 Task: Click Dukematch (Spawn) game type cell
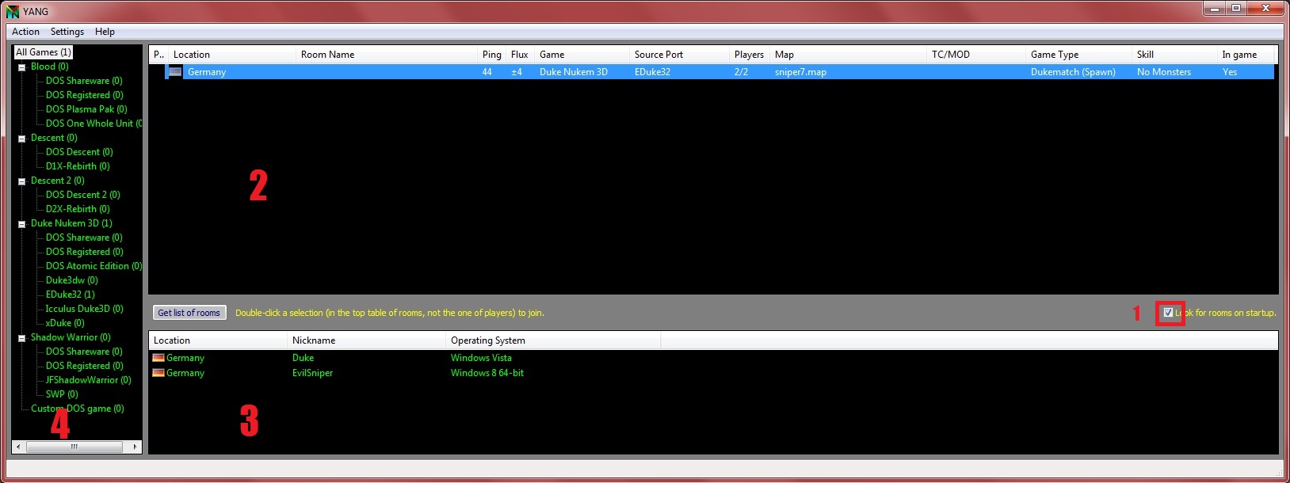pos(1073,72)
